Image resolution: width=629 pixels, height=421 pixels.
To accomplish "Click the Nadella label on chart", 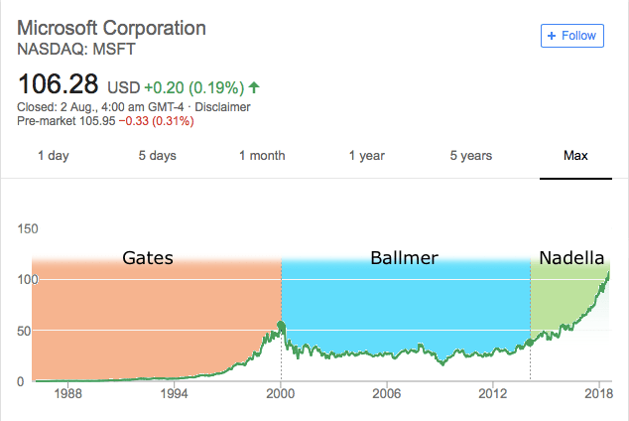I will tap(571, 258).
